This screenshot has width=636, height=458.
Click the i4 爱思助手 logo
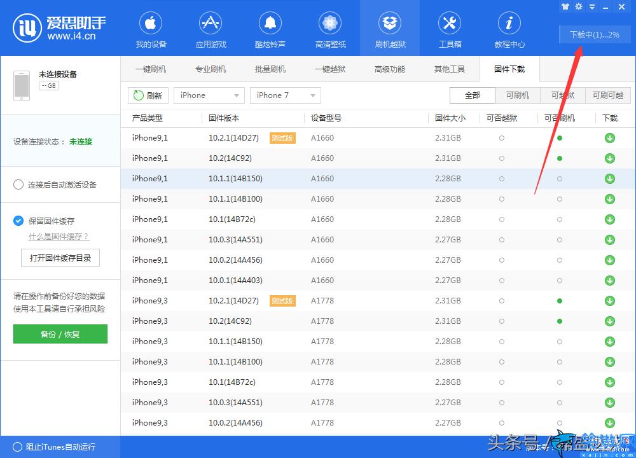tap(59, 27)
